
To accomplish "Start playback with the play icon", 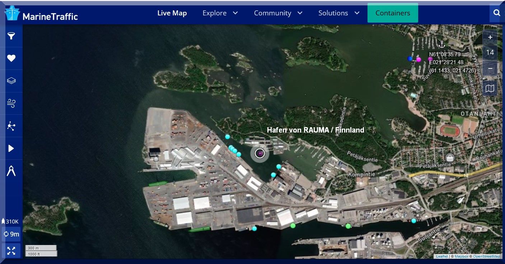I will 11,148.
